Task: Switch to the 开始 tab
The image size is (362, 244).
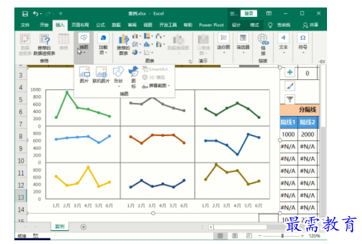Action: tap(44, 25)
